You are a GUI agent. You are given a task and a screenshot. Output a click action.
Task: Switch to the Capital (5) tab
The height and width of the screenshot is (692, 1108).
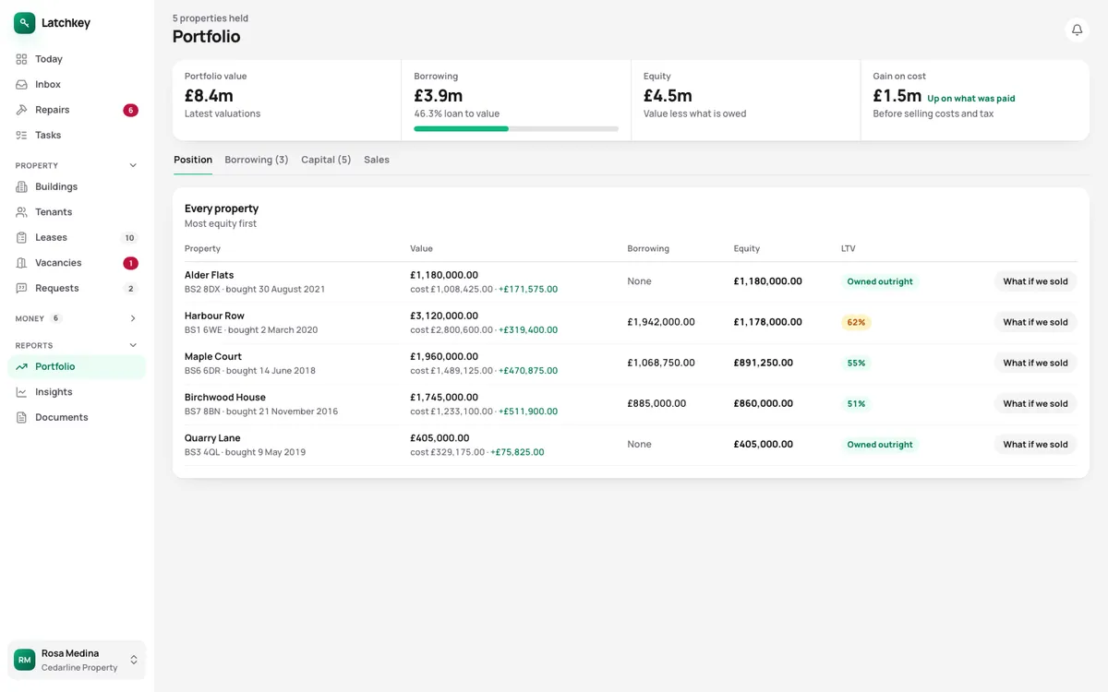point(326,160)
